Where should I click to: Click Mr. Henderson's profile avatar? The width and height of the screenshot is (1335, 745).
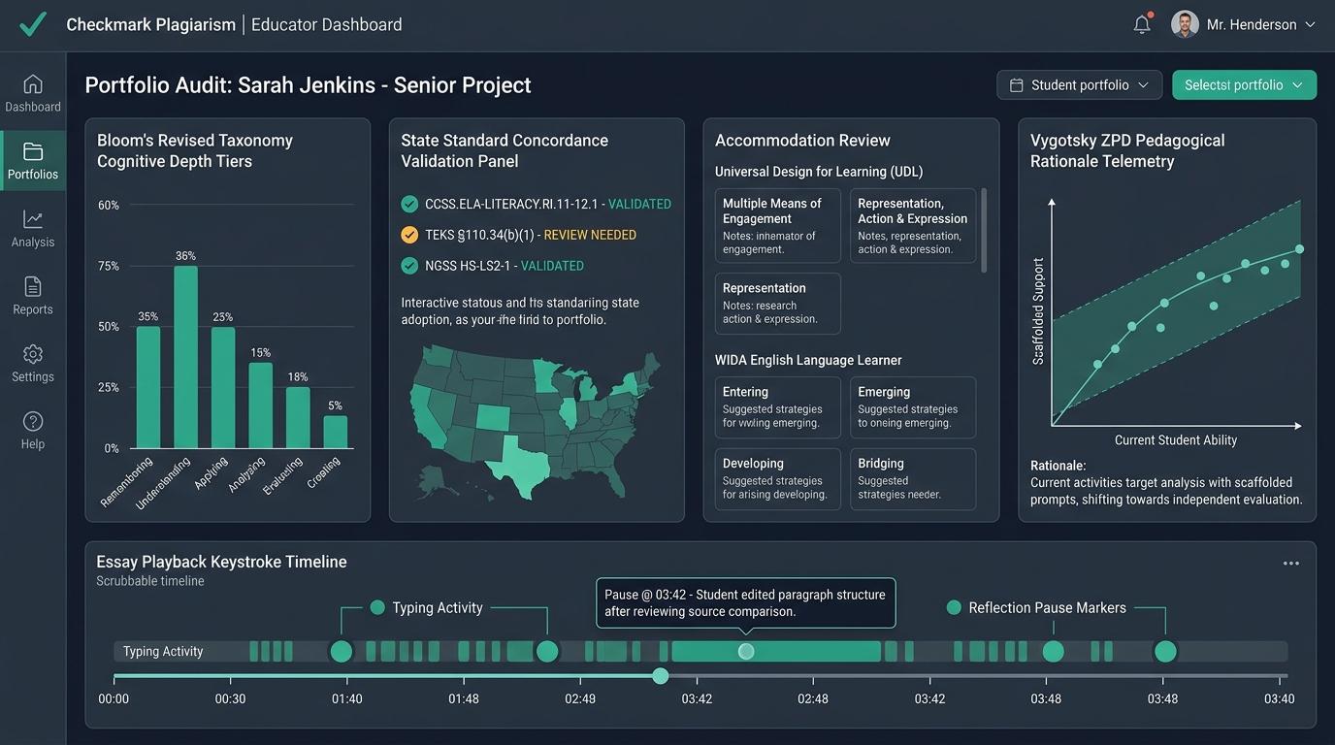(1185, 24)
